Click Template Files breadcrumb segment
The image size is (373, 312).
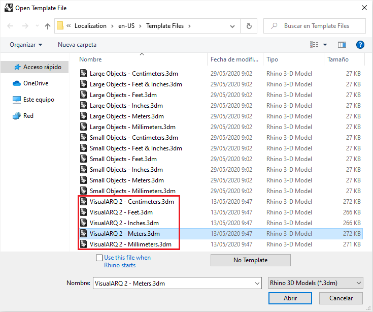pyautogui.click(x=165, y=26)
